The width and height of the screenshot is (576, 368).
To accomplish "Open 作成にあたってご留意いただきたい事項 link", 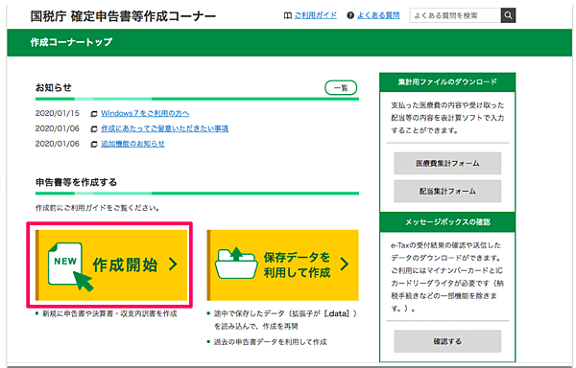I will tap(164, 128).
